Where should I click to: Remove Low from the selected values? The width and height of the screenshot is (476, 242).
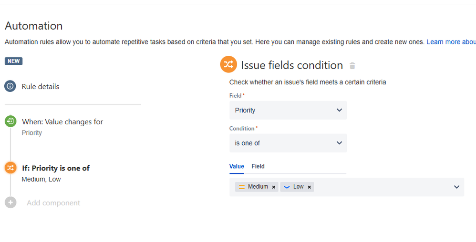click(x=310, y=187)
